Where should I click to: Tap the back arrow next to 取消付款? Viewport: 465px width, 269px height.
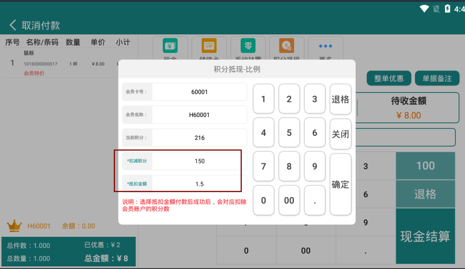13,25
